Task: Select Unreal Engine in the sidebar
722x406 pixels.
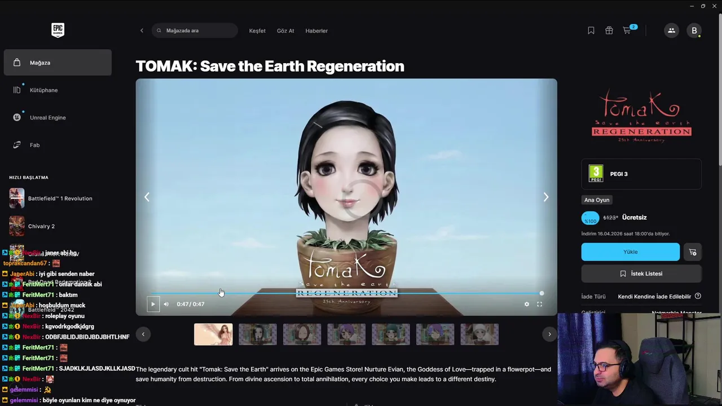Action: tap(58, 117)
